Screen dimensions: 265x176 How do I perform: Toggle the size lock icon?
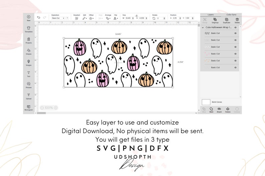(137, 16)
